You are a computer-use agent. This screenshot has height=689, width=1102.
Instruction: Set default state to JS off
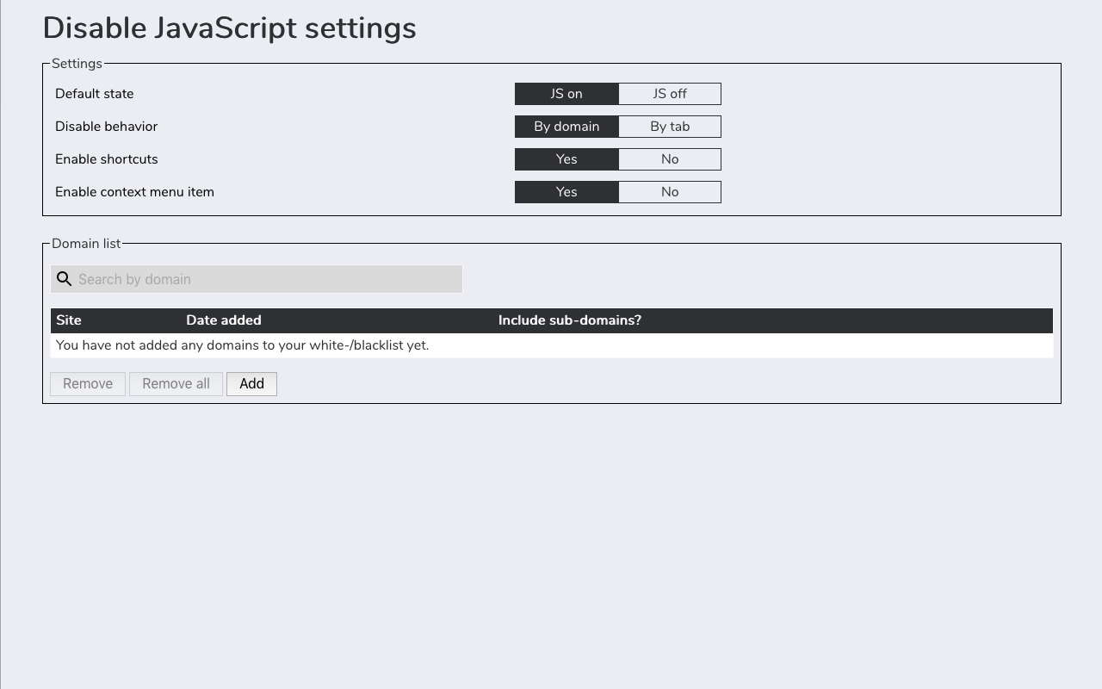click(670, 94)
